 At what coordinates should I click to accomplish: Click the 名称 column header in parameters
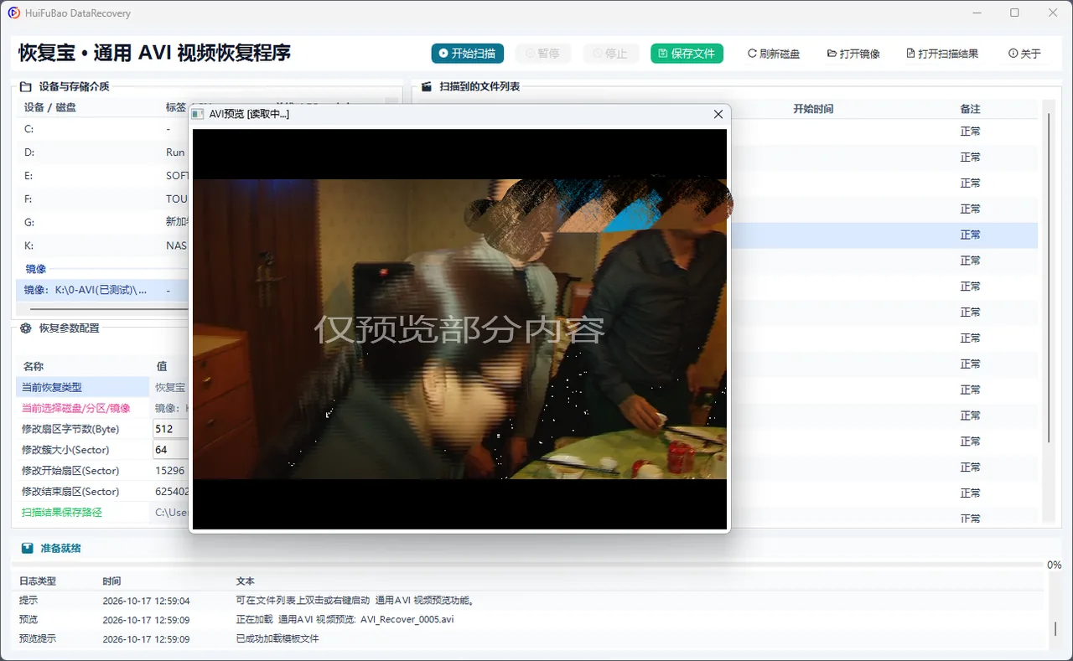click(33, 366)
